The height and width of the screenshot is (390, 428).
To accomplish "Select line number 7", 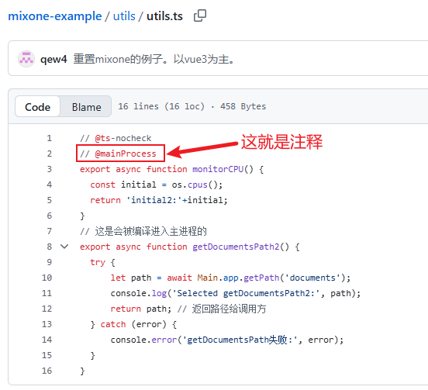I will point(49,231).
